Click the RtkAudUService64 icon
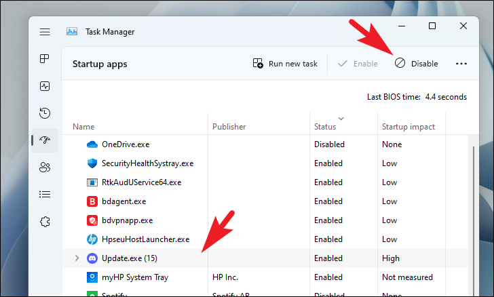Image resolution: width=494 pixels, height=297 pixels. (92, 182)
